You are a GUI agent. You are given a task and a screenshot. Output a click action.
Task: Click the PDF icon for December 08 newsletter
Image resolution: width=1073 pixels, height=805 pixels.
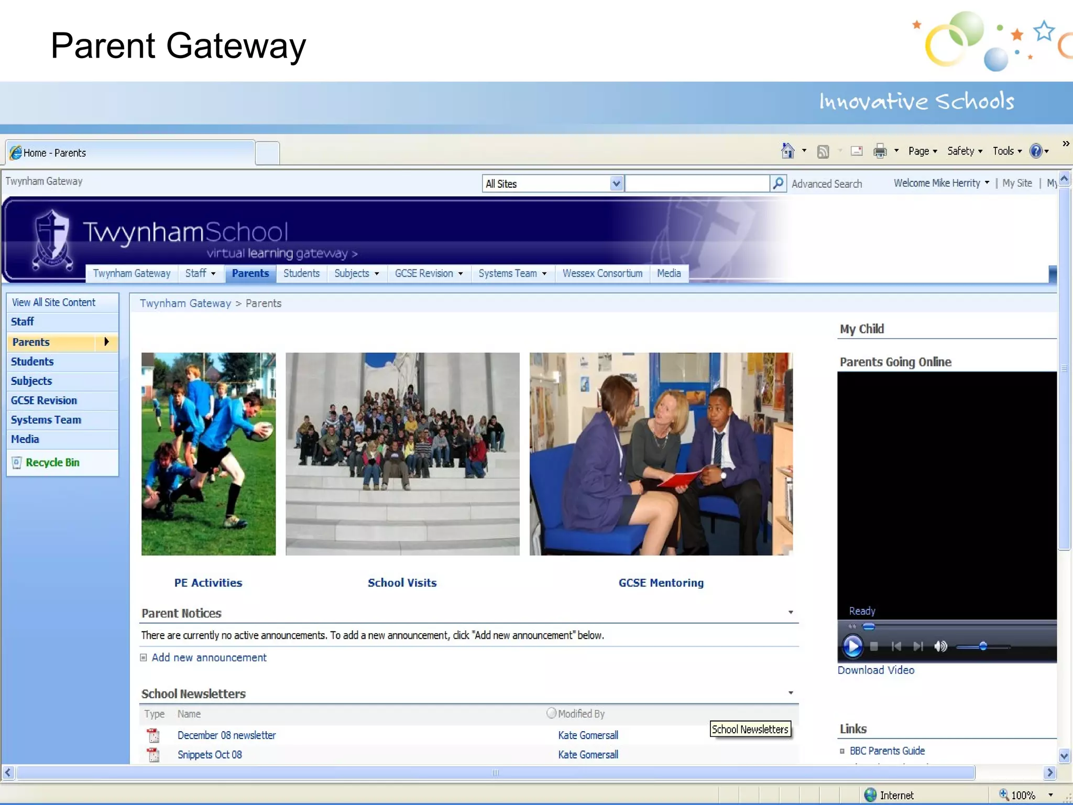[154, 735]
